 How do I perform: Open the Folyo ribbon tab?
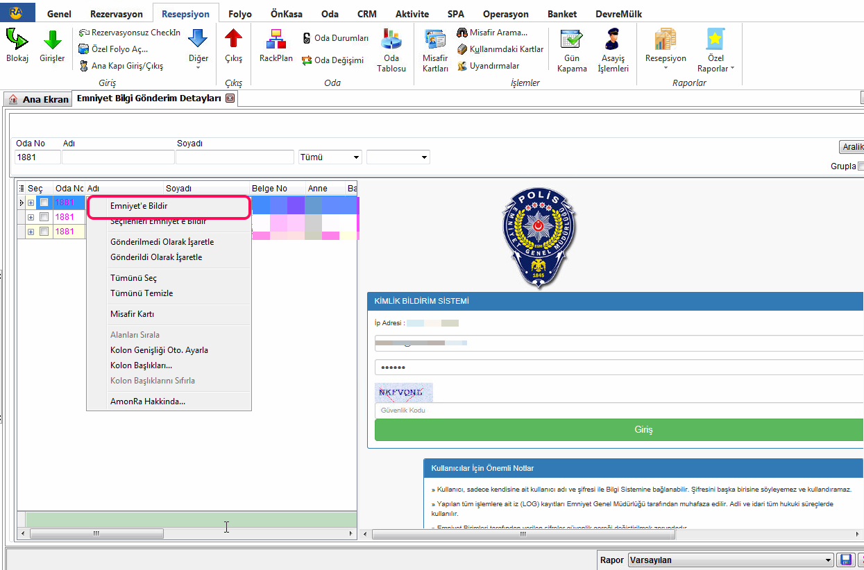click(x=240, y=14)
